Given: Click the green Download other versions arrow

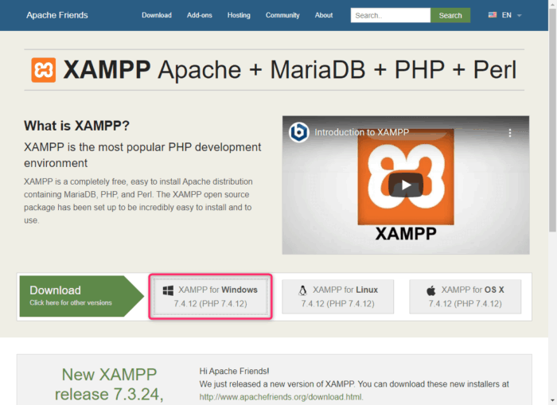Looking at the screenshot, I should tap(82, 296).
